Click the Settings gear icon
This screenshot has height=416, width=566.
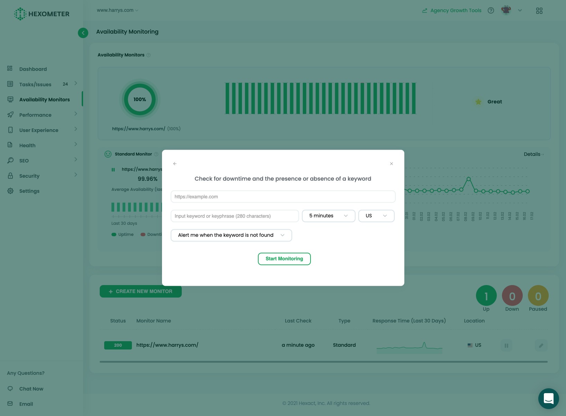click(10, 191)
